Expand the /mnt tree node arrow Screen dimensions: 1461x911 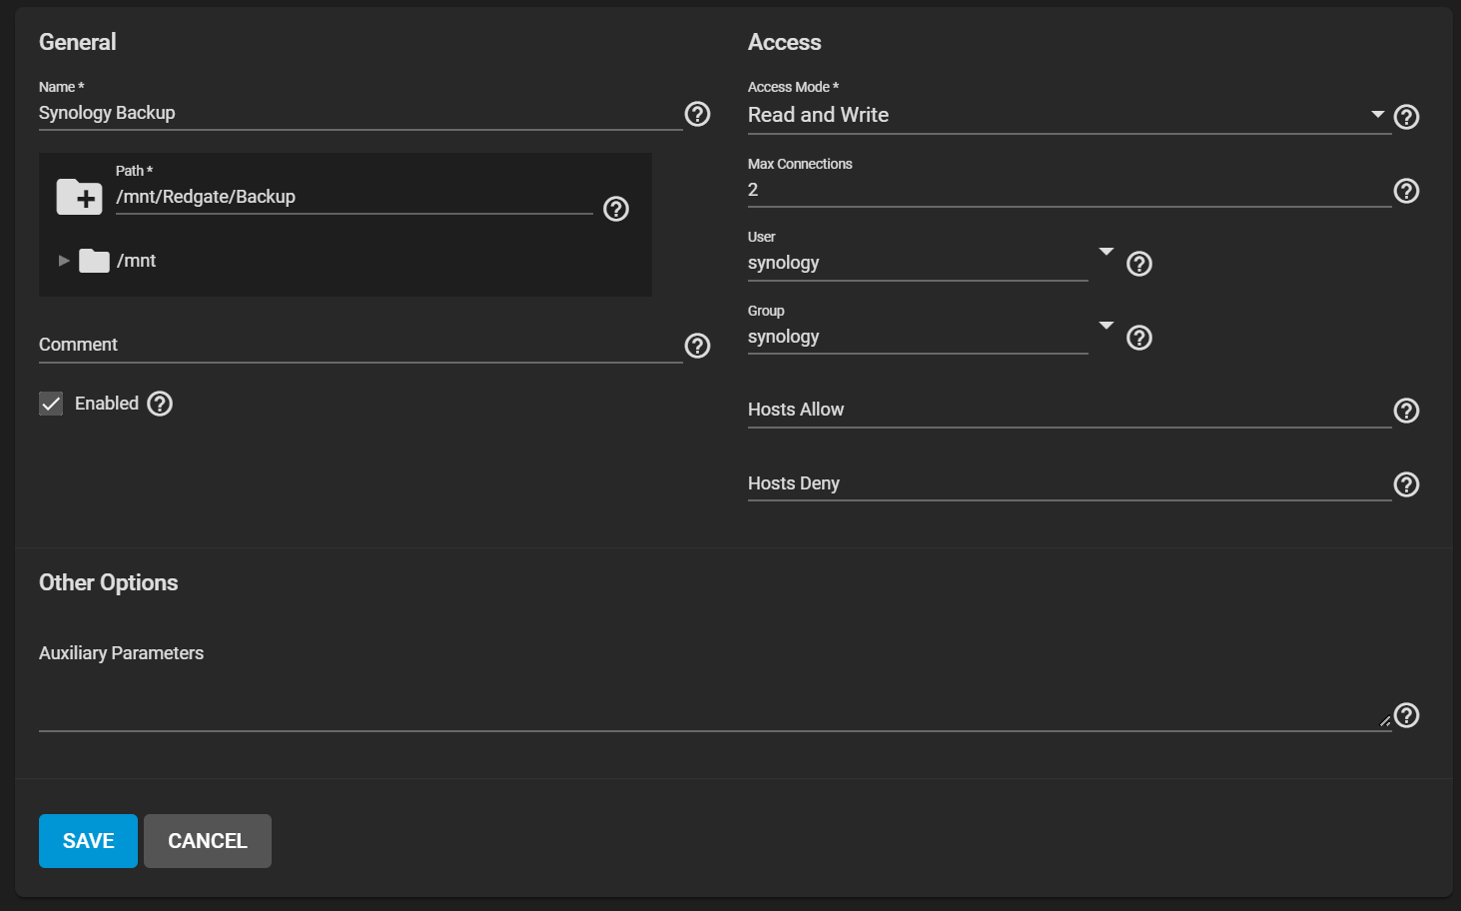pos(64,261)
